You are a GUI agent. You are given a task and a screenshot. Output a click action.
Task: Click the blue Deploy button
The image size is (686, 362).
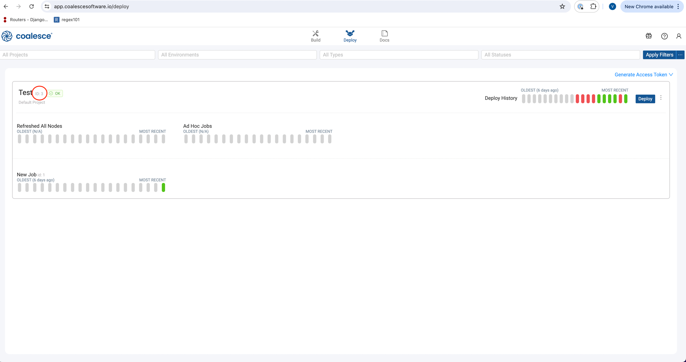[x=645, y=99]
